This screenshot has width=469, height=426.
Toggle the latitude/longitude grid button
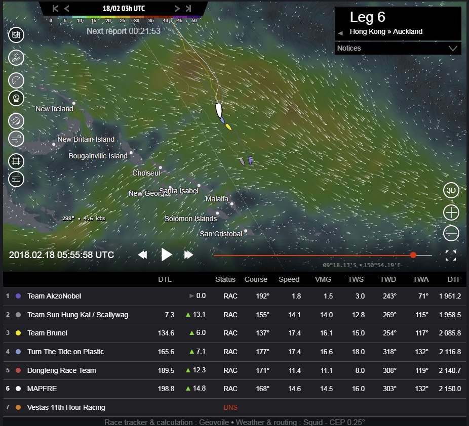[16, 161]
